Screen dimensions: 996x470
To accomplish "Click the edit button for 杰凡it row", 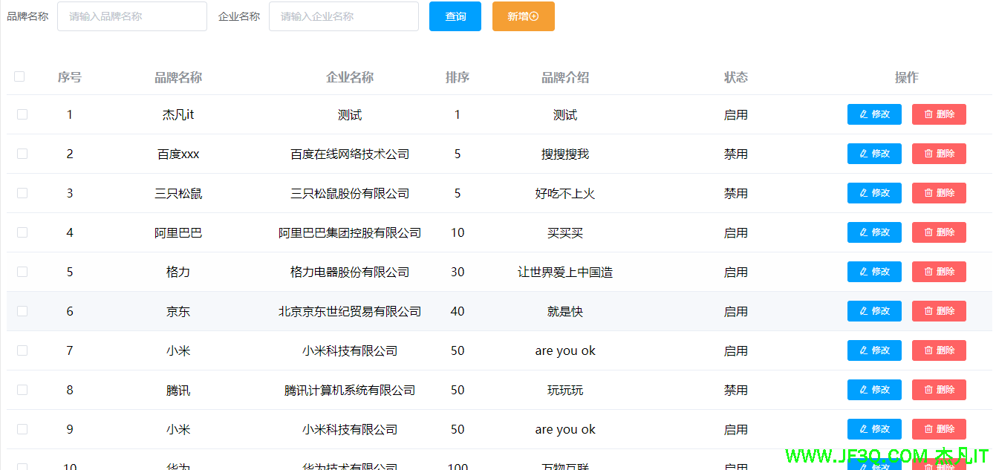I will click(873, 114).
